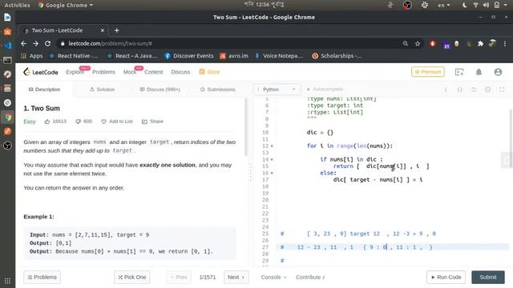Open the playground icon in LeetCode header
The width and height of the screenshot is (513, 288).
(x=459, y=72)
